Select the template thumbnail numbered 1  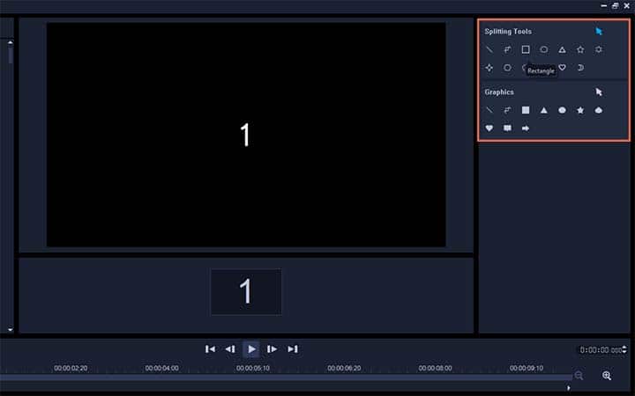[246, 291]
